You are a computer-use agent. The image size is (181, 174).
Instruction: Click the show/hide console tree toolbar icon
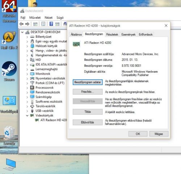pyautogui.click(x=35, y=24)
